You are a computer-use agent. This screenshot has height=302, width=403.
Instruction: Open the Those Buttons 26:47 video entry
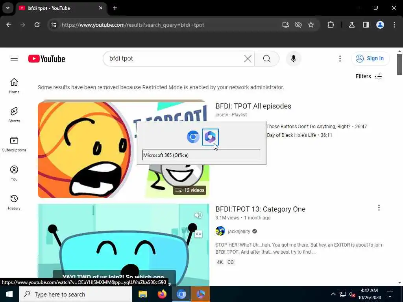317,127
